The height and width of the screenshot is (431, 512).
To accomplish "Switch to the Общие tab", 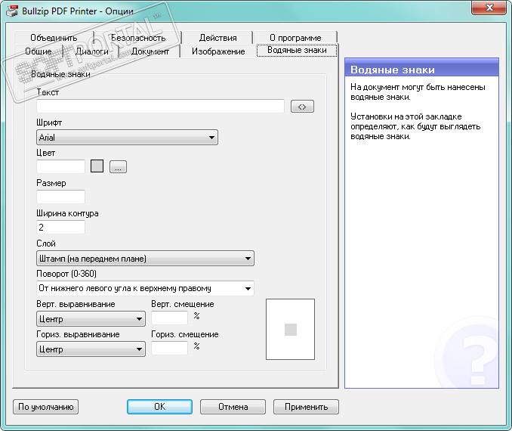I will tap(39, 51).
